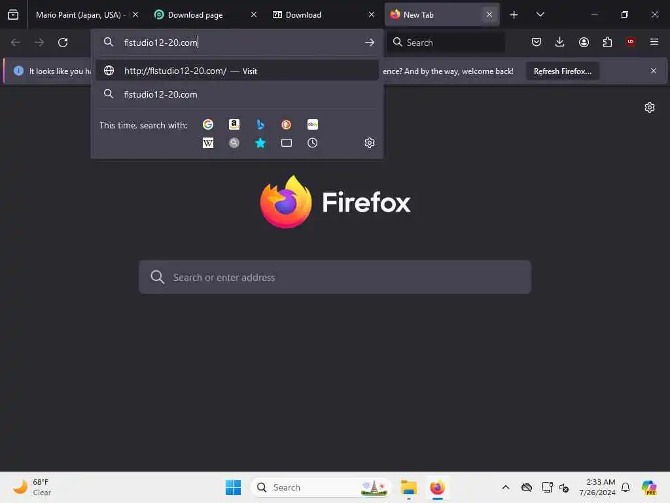Open the notifications bell icon
The width and height of the screenshot is (670, 503).
[626, 487]
